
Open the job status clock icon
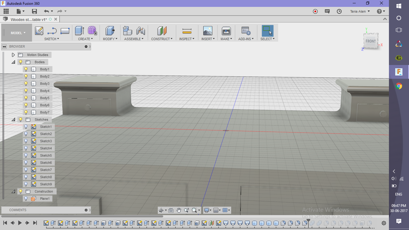[339, 11]
